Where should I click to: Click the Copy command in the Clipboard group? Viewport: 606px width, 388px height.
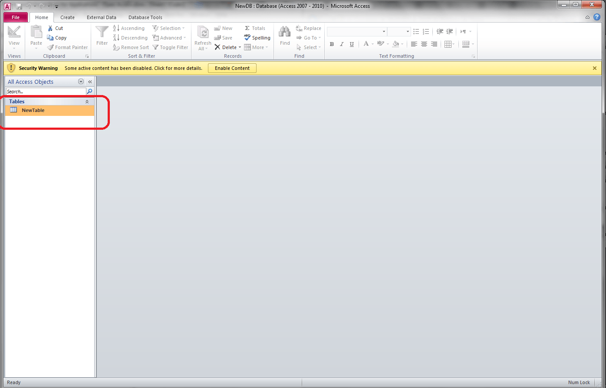(x=57, y=38)
